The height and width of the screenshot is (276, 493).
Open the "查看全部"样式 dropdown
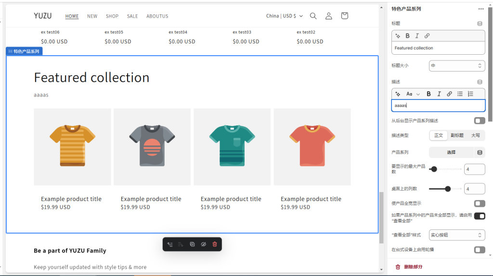click(x=456, y=235)
